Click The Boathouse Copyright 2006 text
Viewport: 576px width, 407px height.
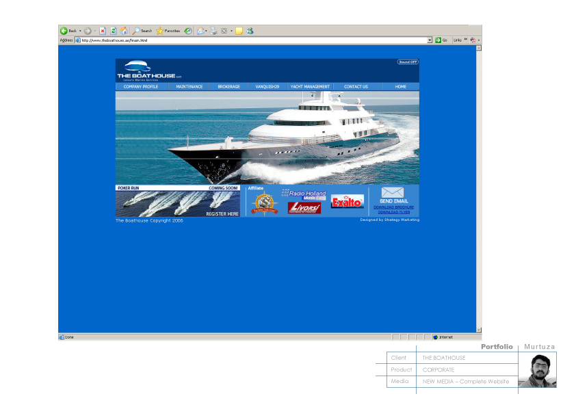click(x=149, y=220)
